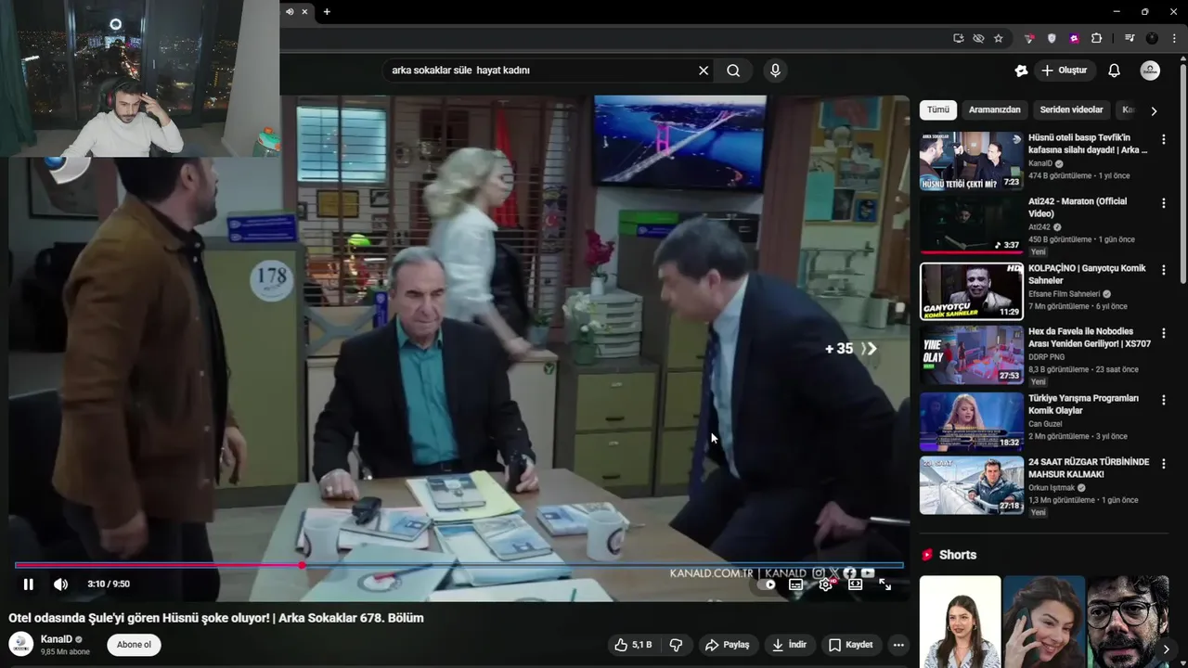Open 24 SAAT RÜZGAR TÜRBİNİNDE video title
1188x668 pixels.
point(1089,468)
